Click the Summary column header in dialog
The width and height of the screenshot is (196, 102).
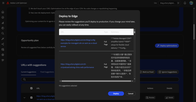[115, 32]
